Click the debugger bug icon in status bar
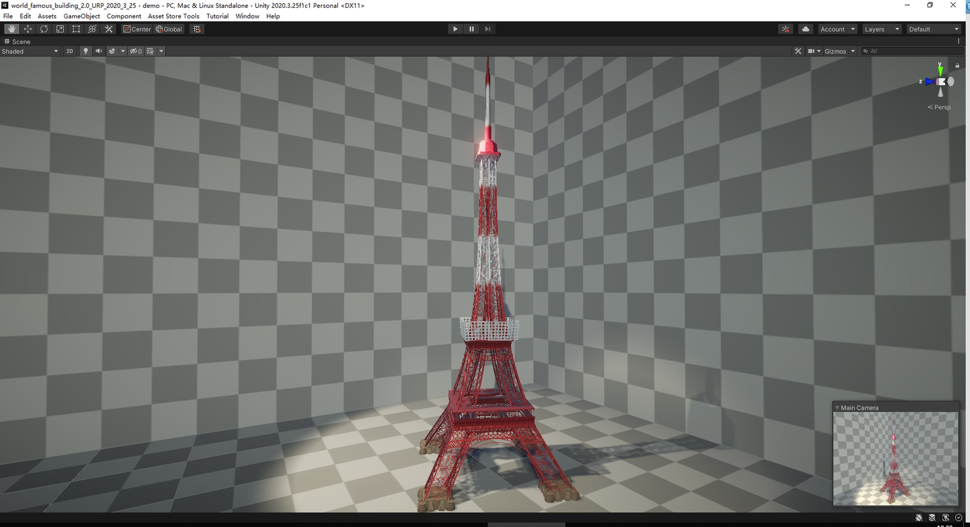The image size is (970, 527). pos(919,517)
